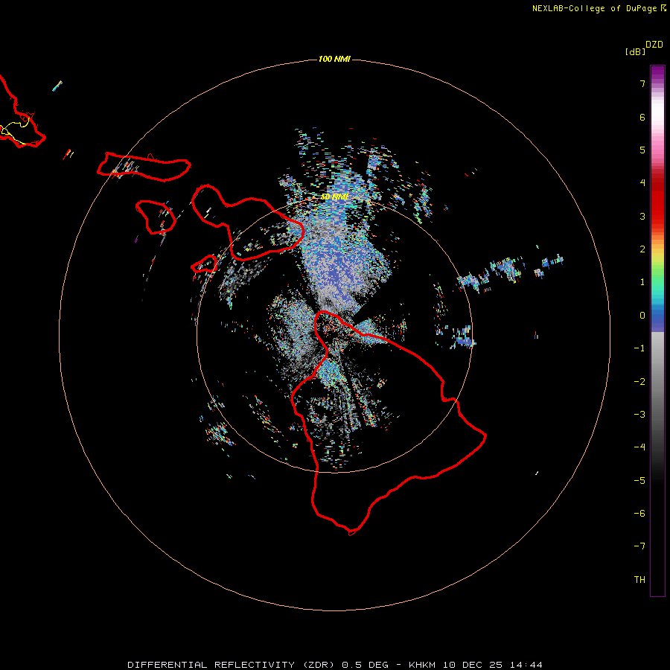
Task: Click the -5 value on color scale
Action: [x=639, y=481]
